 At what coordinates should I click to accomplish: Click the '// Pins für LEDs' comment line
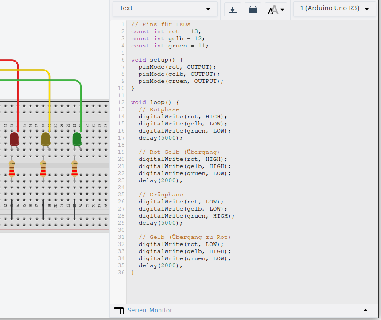coord(161,24)
